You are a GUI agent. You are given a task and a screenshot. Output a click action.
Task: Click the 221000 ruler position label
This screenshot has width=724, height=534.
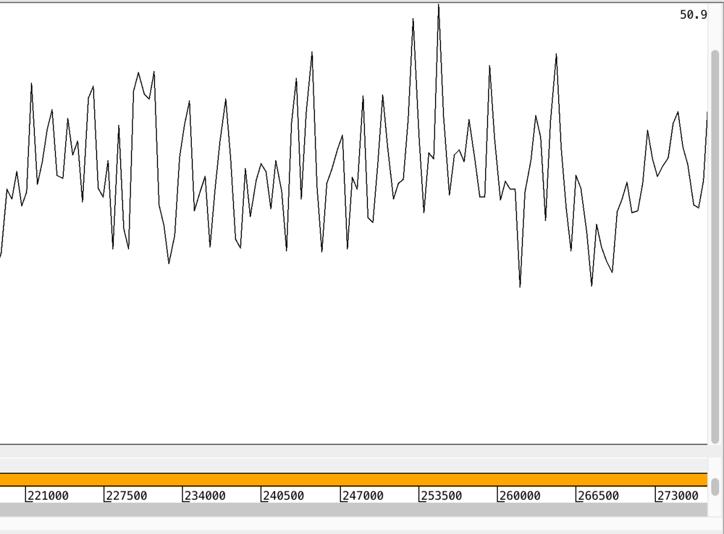tap(48, 495)
